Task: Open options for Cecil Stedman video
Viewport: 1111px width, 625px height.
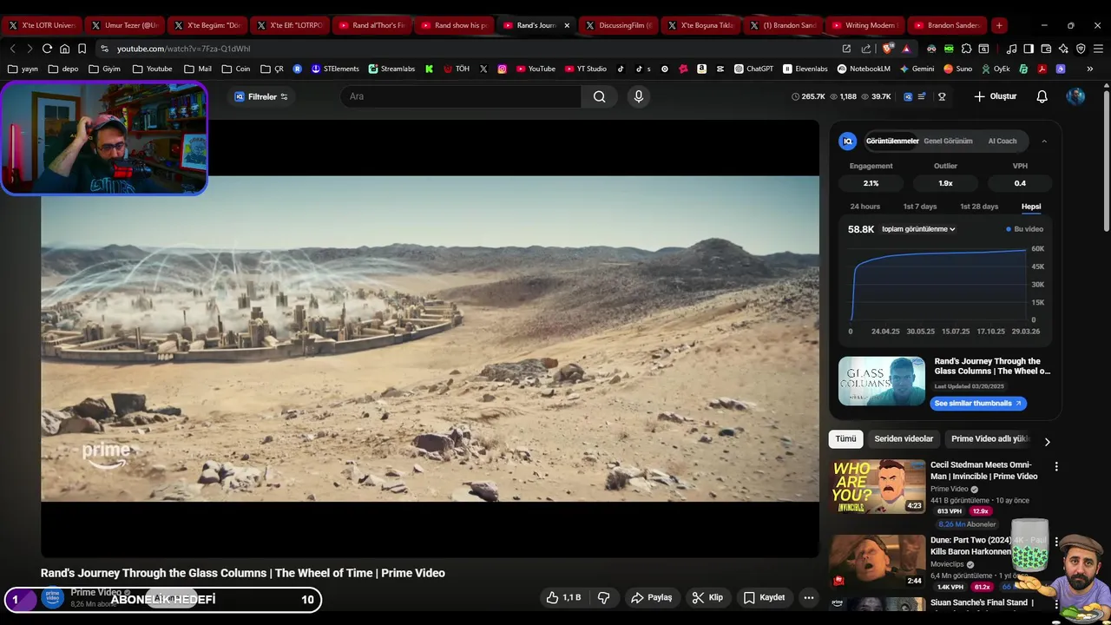Action: [1056, 467]
